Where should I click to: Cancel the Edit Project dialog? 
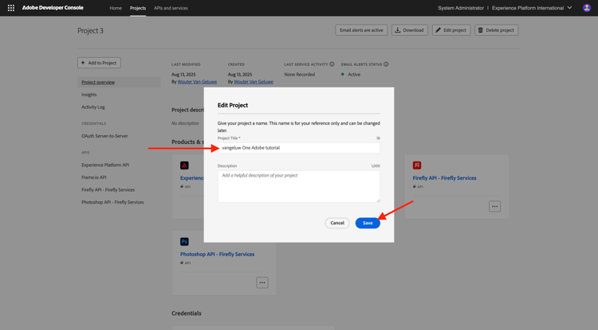pyautogui.click(x=337, y=223)
